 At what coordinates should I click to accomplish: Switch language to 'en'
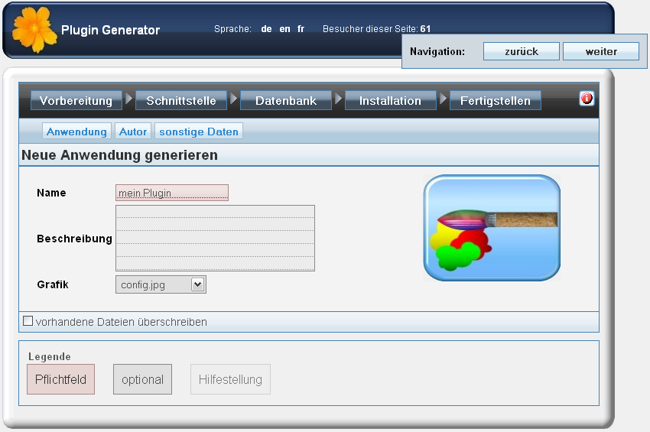284,29
